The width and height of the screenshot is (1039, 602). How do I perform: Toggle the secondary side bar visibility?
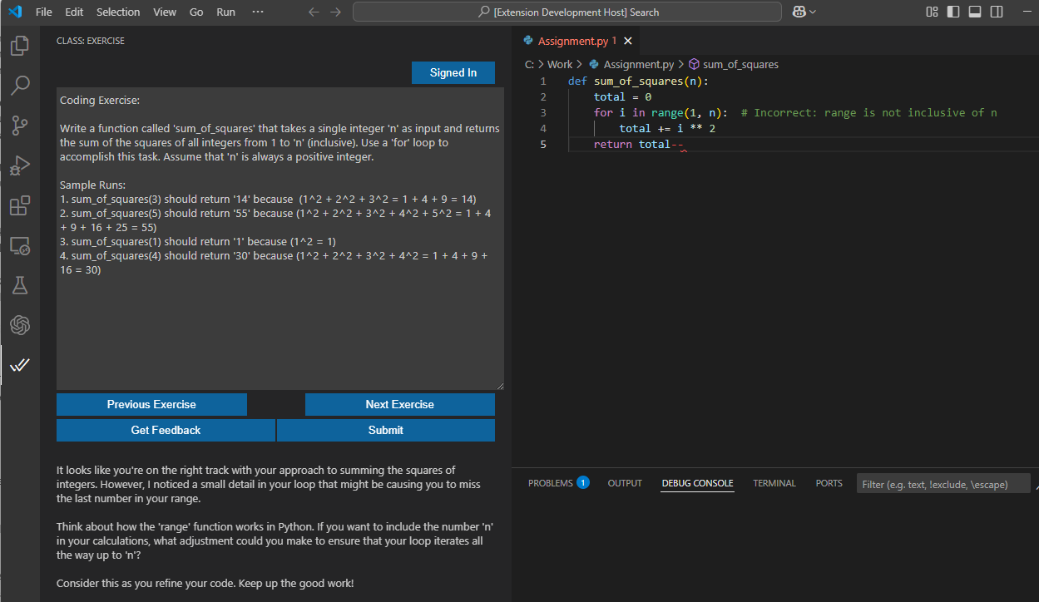coord(997,12)
